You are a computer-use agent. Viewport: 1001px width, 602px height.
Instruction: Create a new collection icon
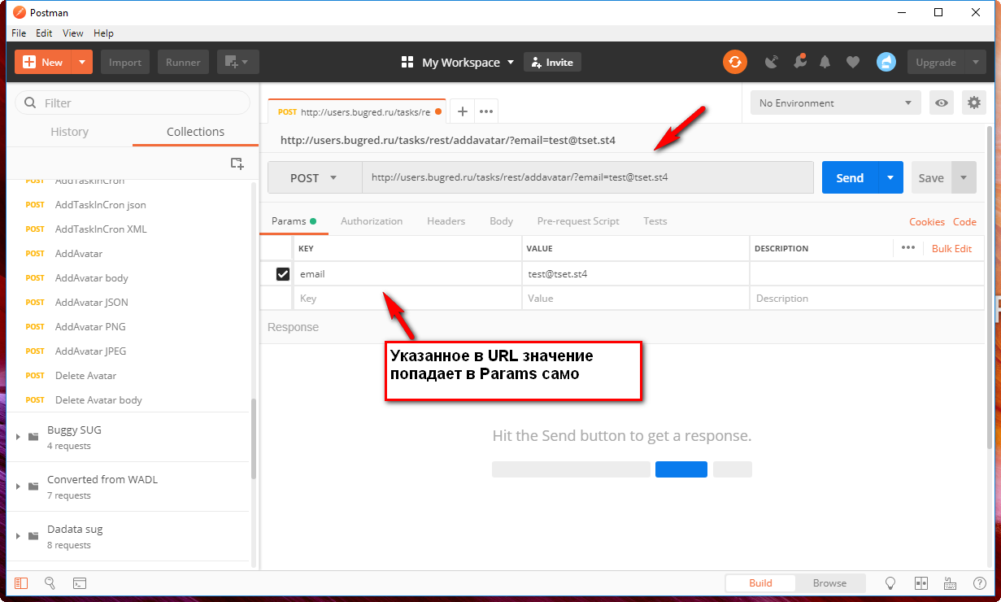[x=237, y=164]
